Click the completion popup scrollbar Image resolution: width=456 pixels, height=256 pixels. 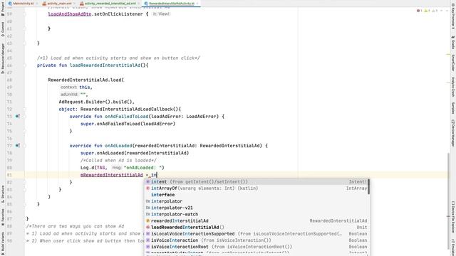pos(369,186)
